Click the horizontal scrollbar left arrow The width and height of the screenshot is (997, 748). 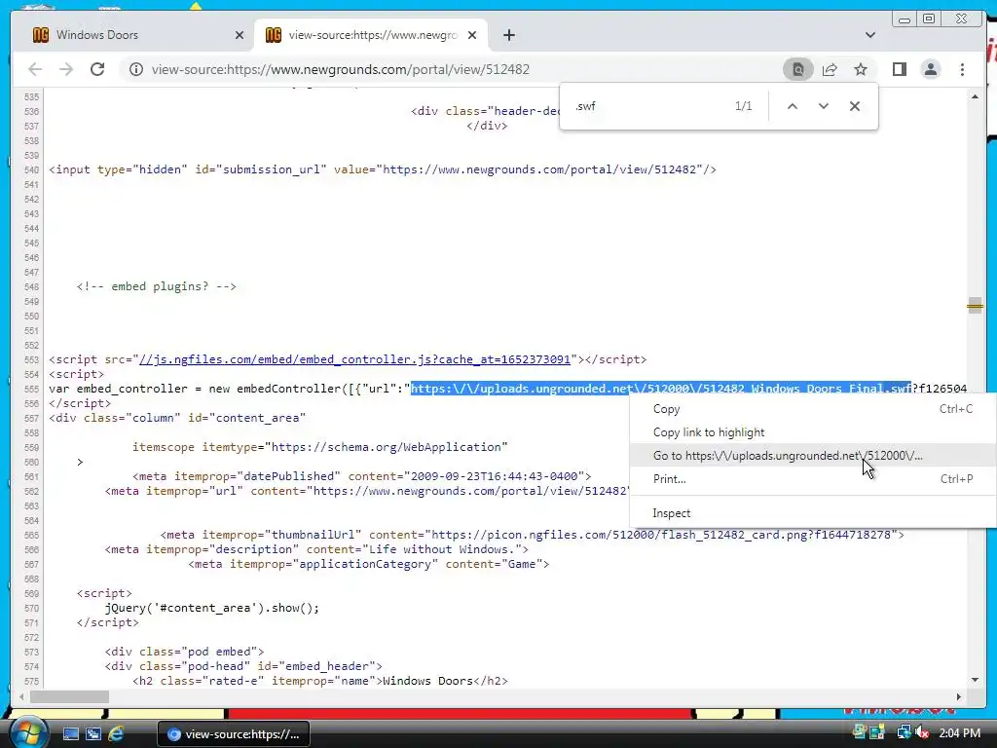[21, 696]
